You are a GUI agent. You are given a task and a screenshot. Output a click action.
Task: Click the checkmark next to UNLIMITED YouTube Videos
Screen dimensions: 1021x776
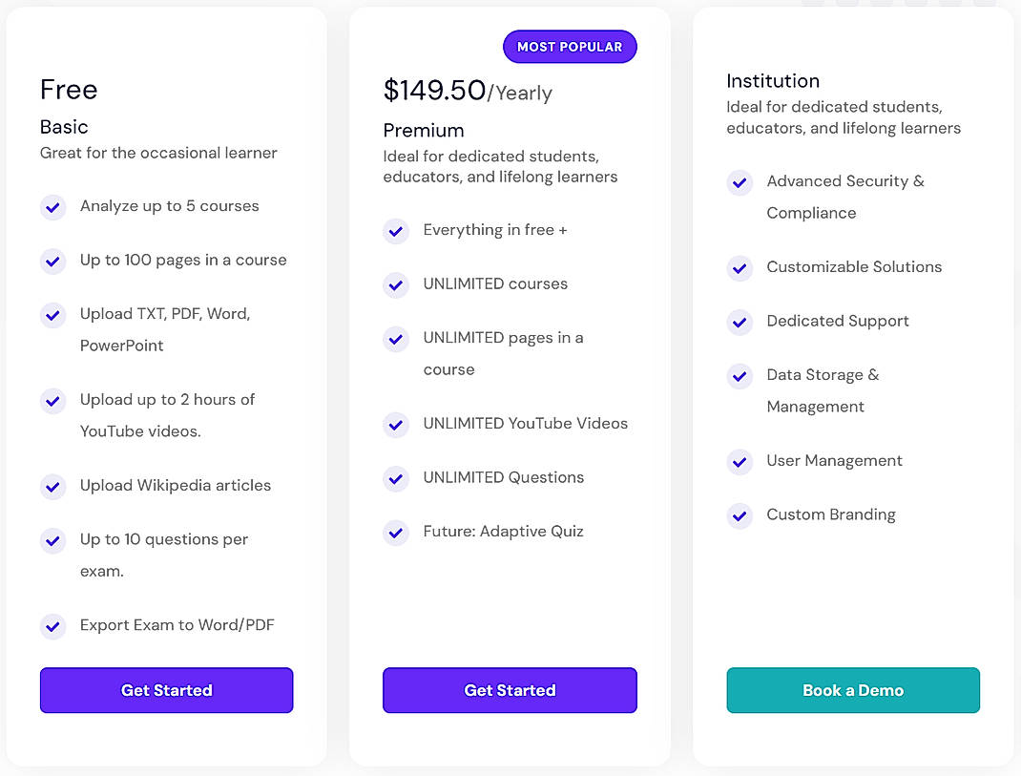[396, 425]
